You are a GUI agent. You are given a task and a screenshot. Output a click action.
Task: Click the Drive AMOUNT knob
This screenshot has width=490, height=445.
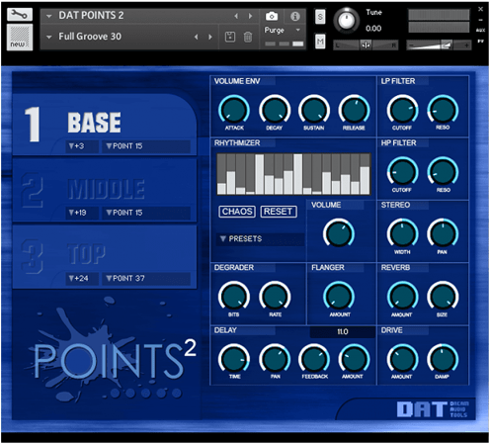point(402,359)
